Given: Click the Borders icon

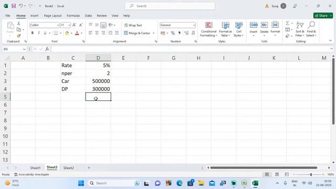Looking at the screenshot, I should (56, 33).
